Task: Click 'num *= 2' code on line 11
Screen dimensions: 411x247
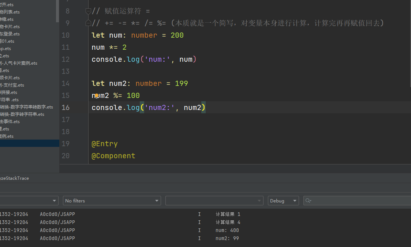Action: 109,47
